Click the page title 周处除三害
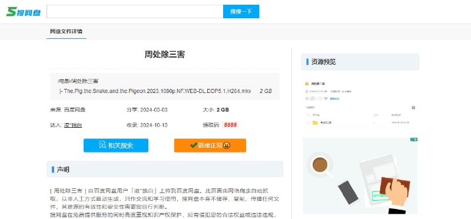This screenshot has width=471, height=219. click(165, 54)
